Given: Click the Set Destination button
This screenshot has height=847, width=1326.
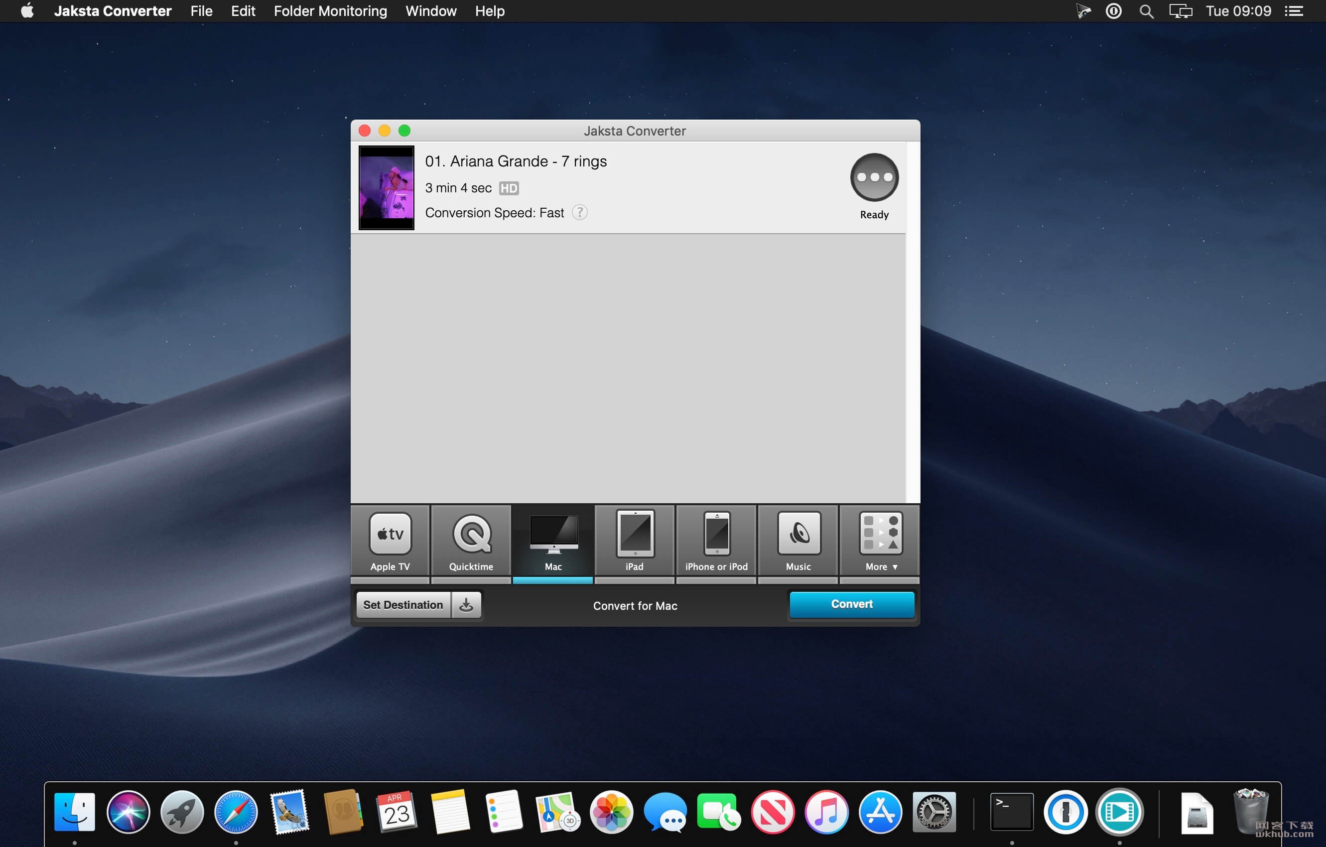Looking at the screenshot, I should pos(403,605).
